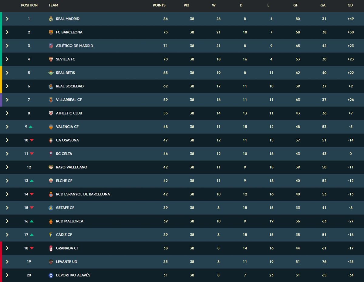Click the Sevilla FC crest icon
The width and height of the screenshot is (364, 282).
point(51,59)
